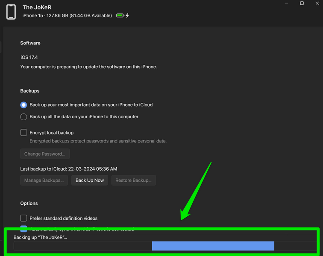Enable Encrypt local backup checkbox
Screen dimensions: 323x256
point(24,133)
